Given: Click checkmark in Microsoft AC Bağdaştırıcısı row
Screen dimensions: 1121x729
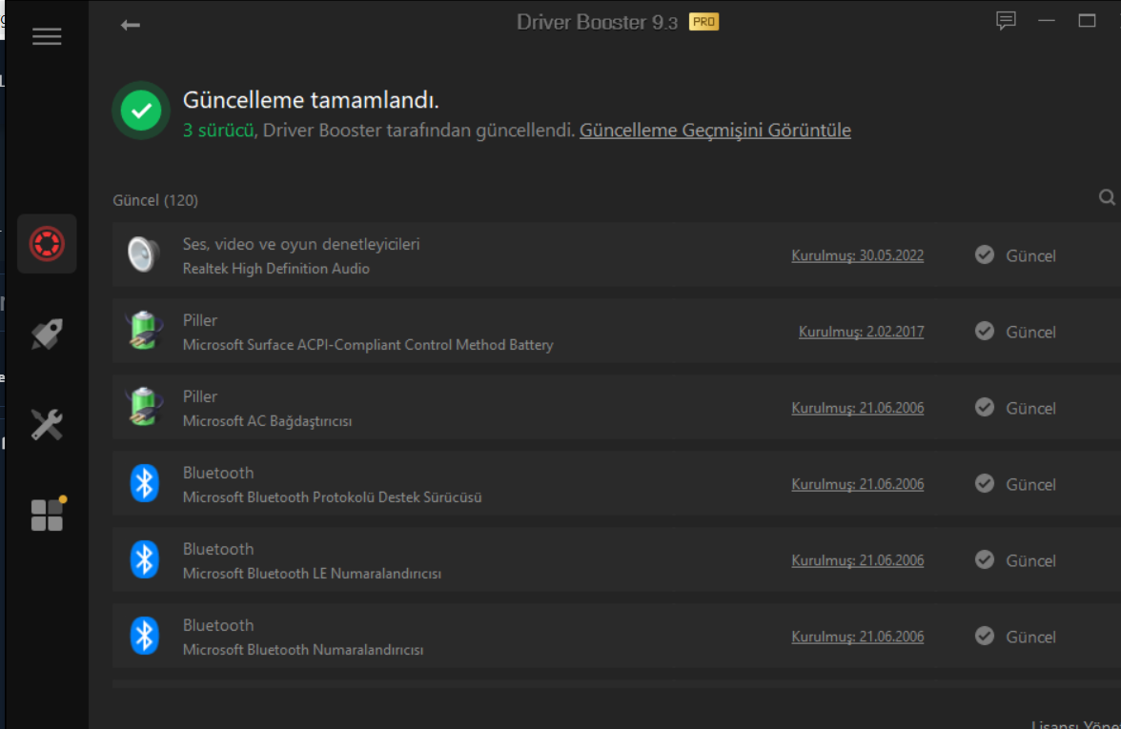Looking at the screenshot, I should click(x=985, y=408).
